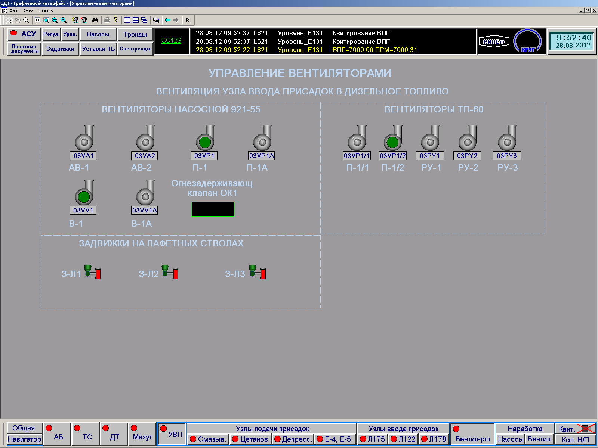Screen dimensions: 598x448
Task: Click the З-Л1 valve icon
Action: pos(92,272)
